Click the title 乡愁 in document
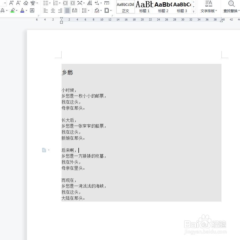This screenshot has height=240, width=240. pos(67,72)
